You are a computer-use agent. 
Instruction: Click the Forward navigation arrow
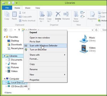[x=11, y=30]
